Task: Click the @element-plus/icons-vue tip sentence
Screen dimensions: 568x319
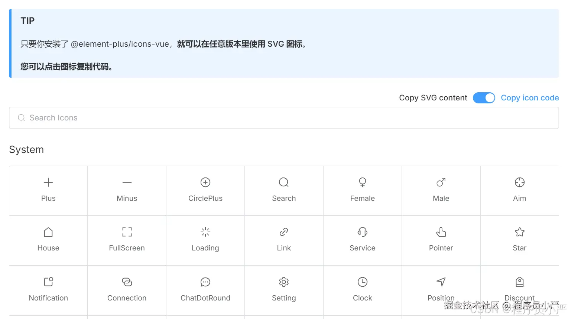Action: (x=163, y=44)
